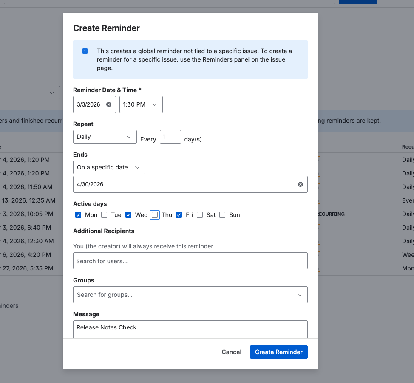Disable the Fri active day
The image size is (414, 383).
coord(179,215)
